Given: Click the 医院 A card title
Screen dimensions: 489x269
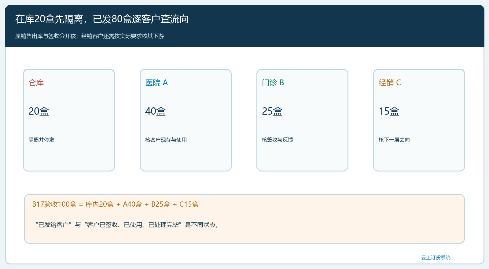Looking at the screenshot, I should (x=156, y=83).
